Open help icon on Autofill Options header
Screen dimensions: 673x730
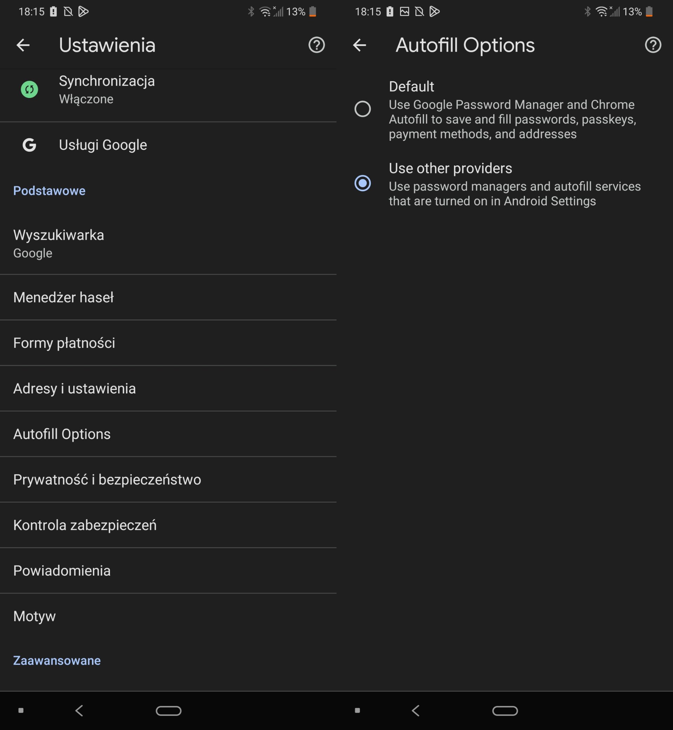click(x=653, y=45)
